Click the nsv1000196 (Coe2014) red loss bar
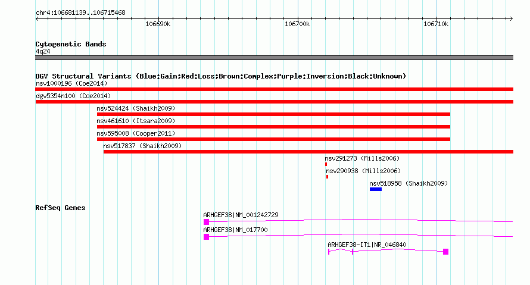The image size is (530, 285). (274, 89)
